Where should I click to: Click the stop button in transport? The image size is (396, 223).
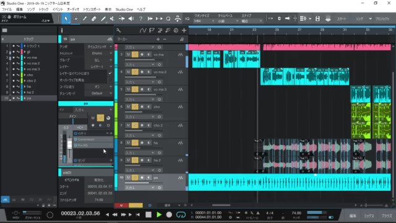(148, 215)
